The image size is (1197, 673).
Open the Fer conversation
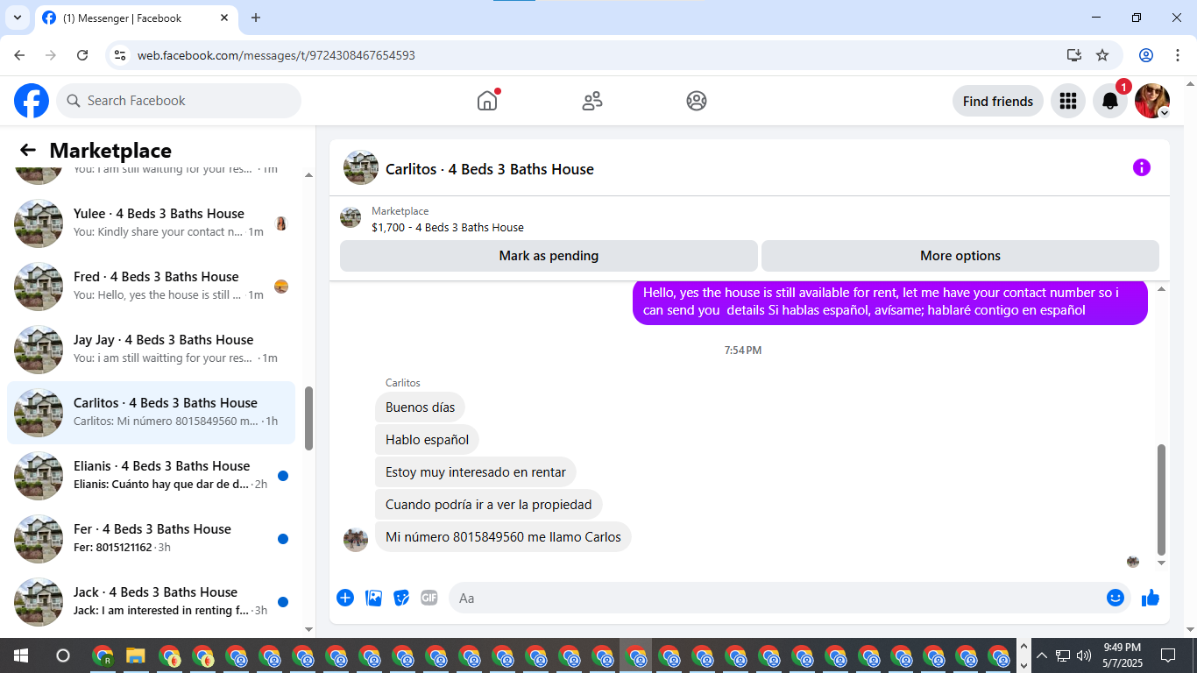coord(151,539)
